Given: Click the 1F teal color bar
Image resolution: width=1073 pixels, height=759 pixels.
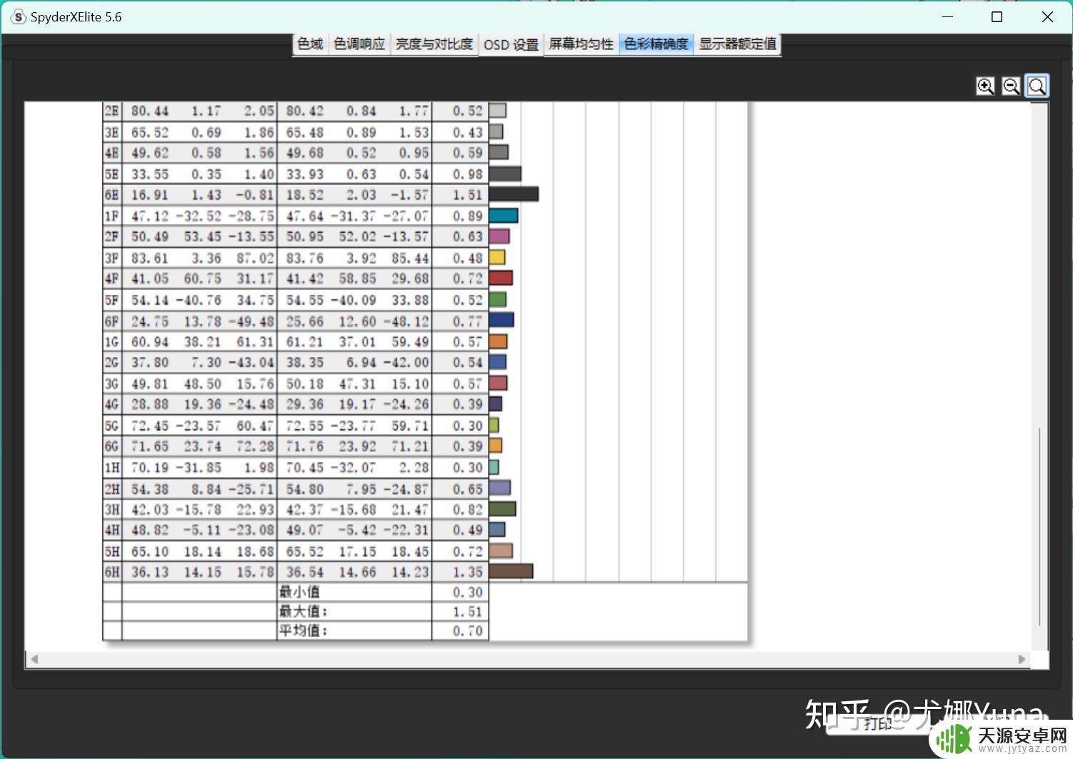Looking at the screenshot, I should (504, 216).
